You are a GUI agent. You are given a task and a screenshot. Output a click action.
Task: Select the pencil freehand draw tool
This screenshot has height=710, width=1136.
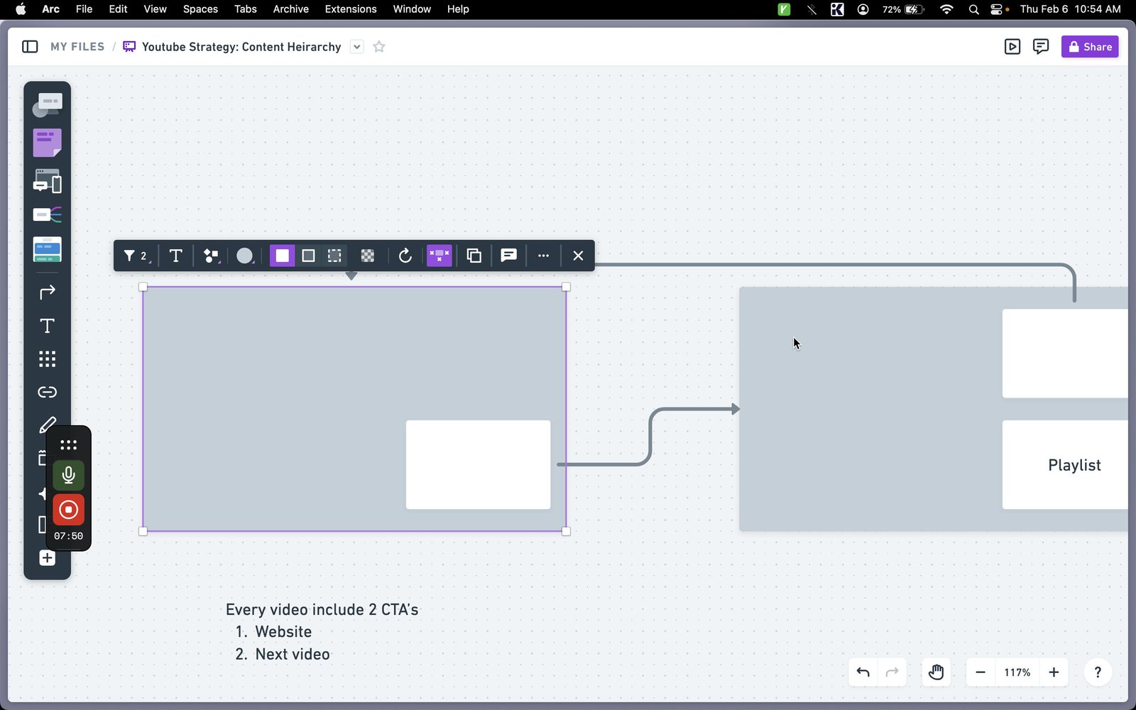pyautogui.click(x=47, y=425)
